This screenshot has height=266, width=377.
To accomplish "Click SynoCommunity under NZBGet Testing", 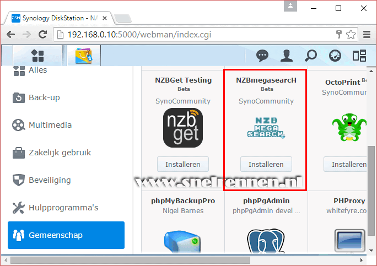I will (183, 101).
